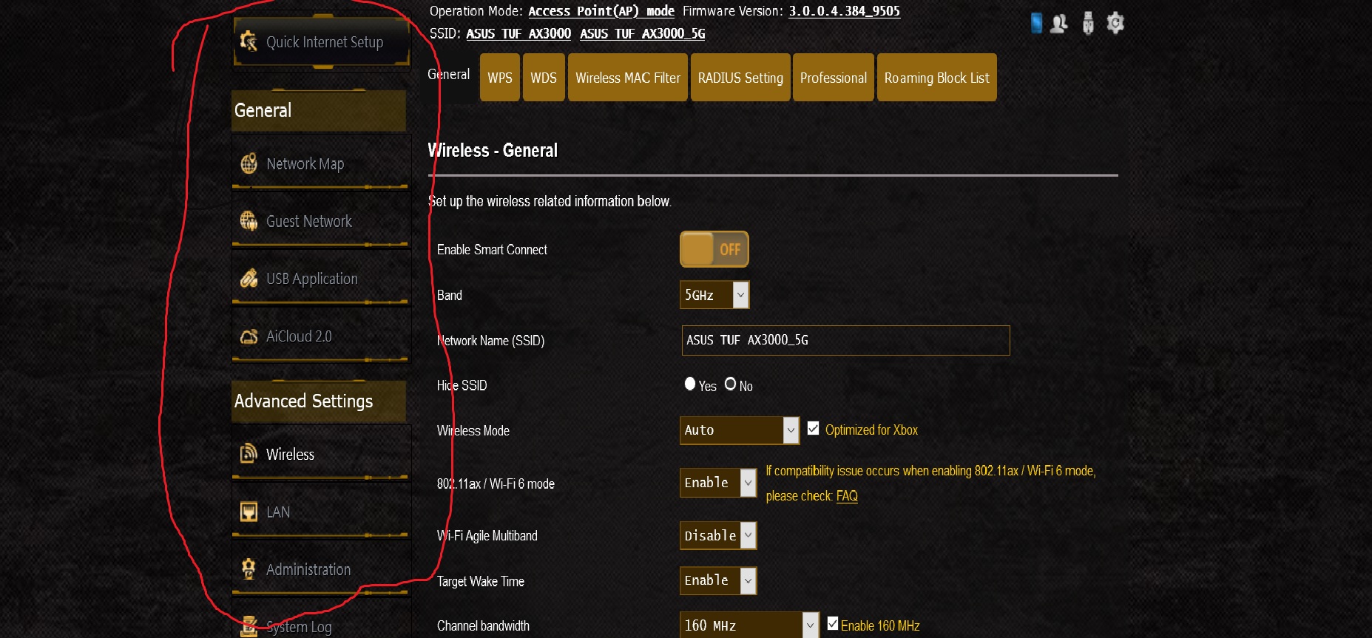Click the Administration icon

click(249, 569)
